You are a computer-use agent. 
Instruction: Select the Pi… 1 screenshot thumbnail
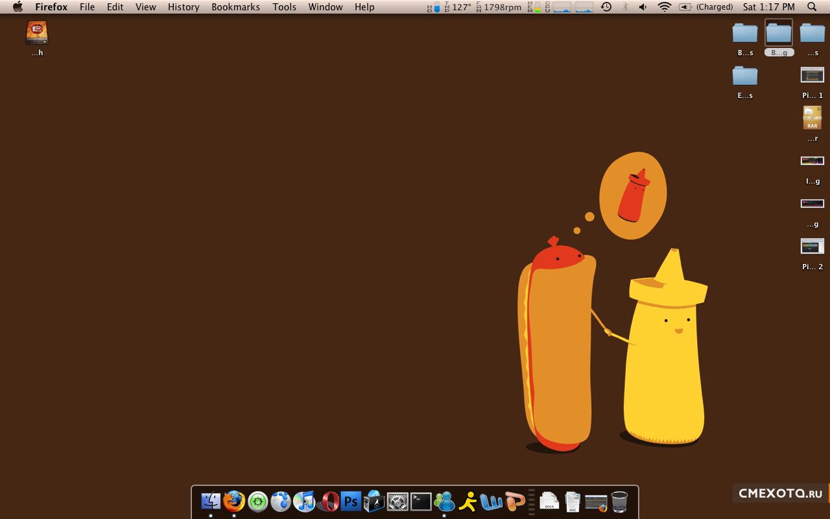(x=812, y=75)
